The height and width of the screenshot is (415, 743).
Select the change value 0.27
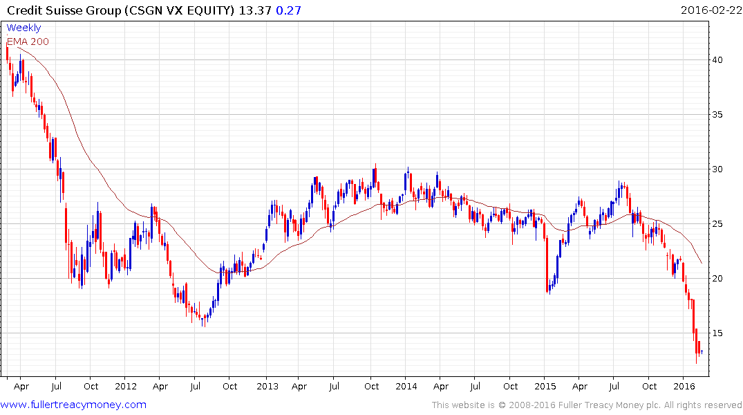tap(288, 10)
